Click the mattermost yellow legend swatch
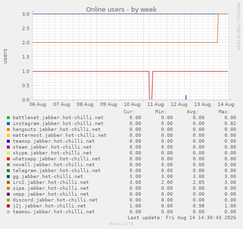Image resolution: width=243 pixels, height=229 pixels. [x=8, y=135]
